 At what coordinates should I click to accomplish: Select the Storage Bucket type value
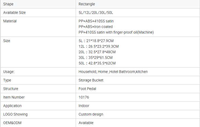tap(91, 80)
